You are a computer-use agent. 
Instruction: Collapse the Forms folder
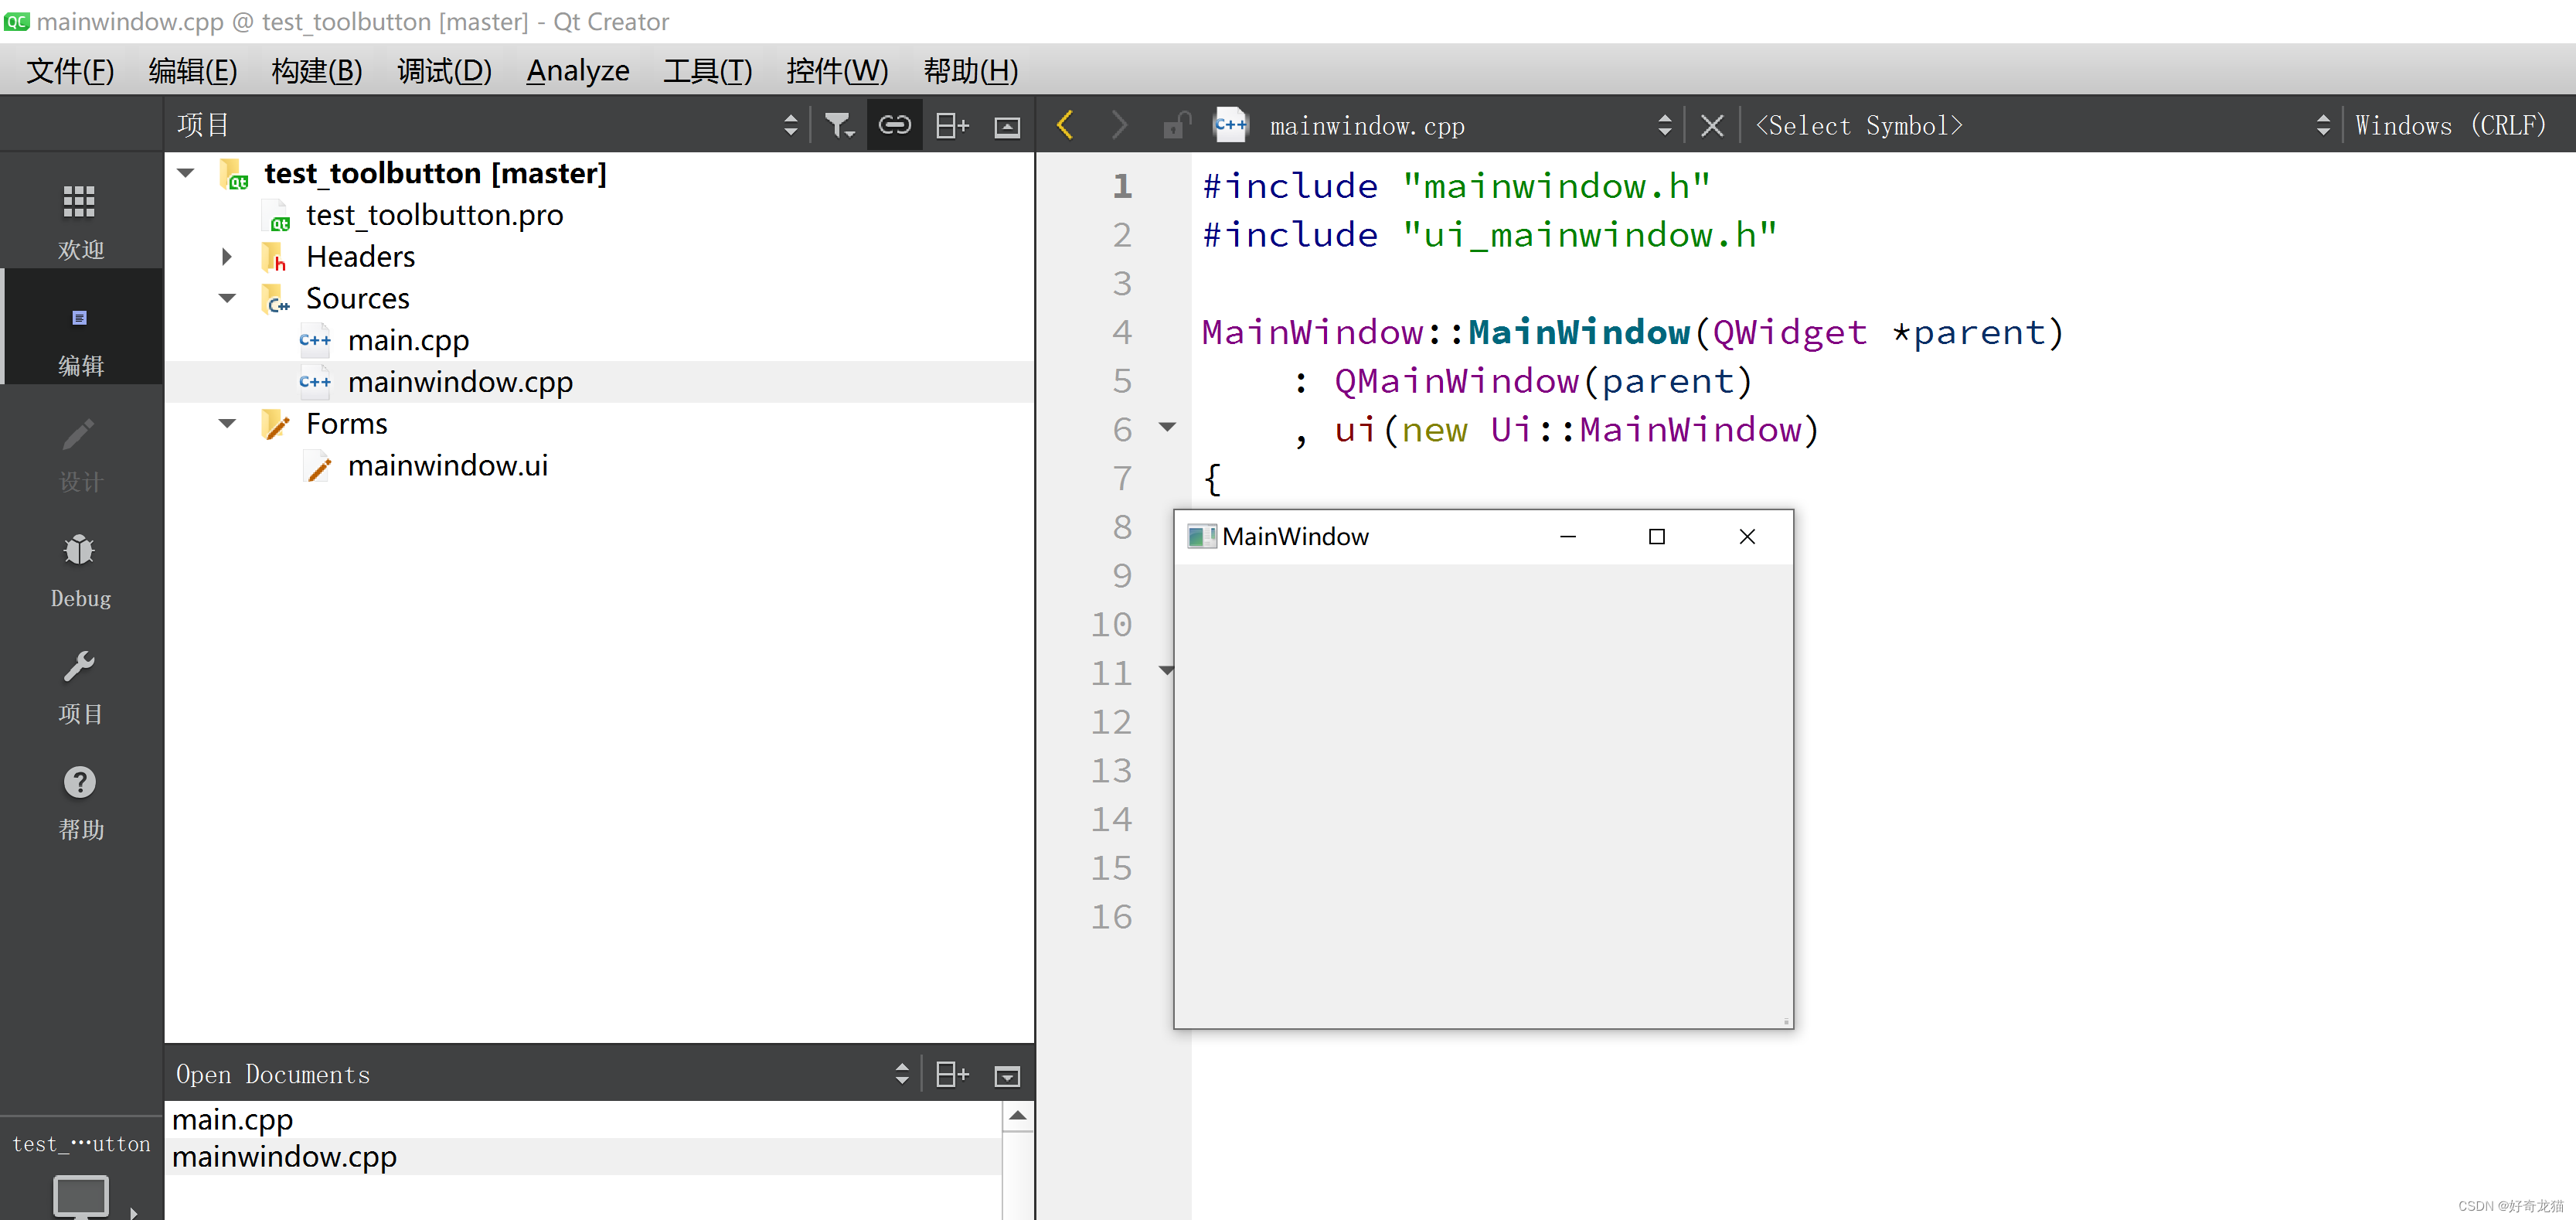pyautogui.click(x=227, y=424)
